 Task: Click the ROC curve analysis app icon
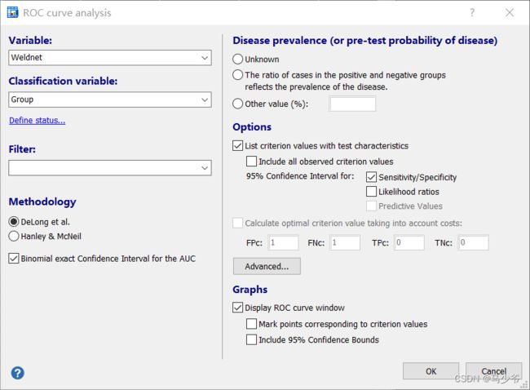click(12, 12)
